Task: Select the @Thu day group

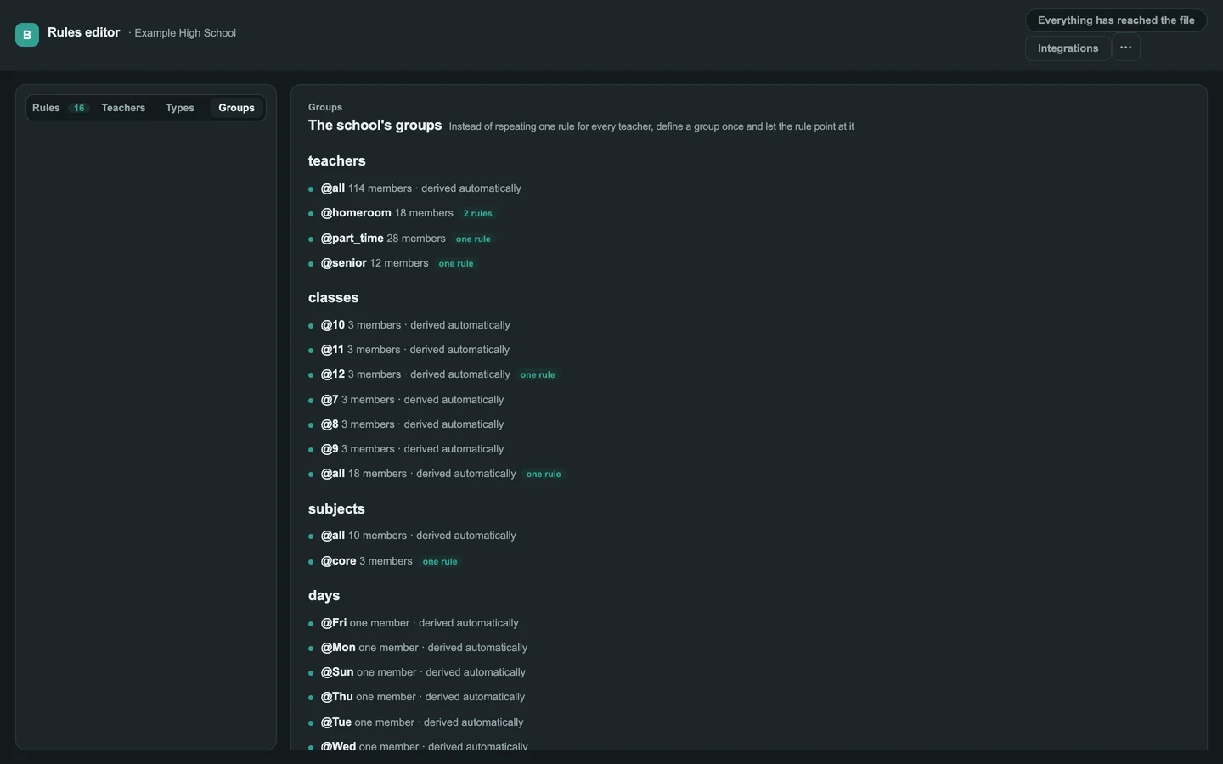Action: pos(337,697)
